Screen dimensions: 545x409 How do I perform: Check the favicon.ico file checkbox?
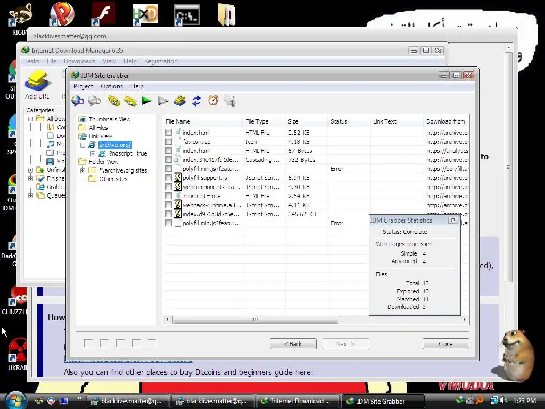coord(169,142)
